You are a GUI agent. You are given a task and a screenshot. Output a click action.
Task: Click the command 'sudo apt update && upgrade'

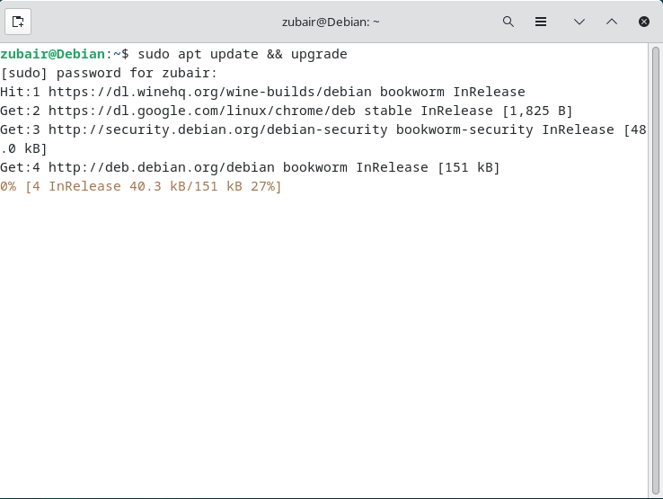(243, 55)
